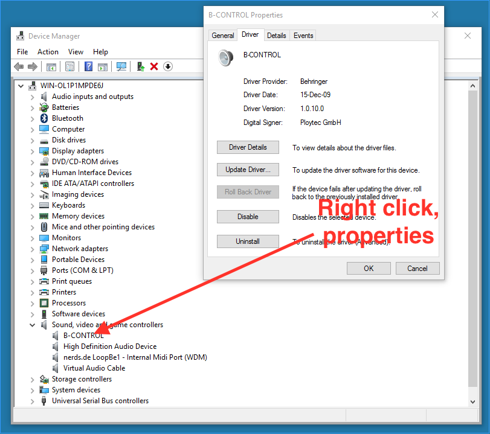This screenshot has height=434, width=490.
Task: Select nerds.de LoopBe1 Internal Midi Port entry
Action: click(x=135, y=357)
